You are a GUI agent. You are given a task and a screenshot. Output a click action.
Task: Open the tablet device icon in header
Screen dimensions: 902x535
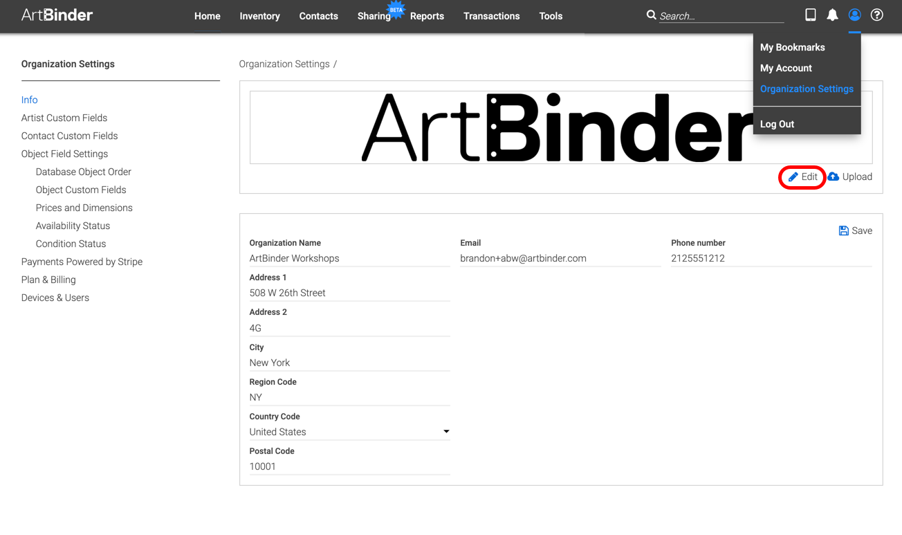pyautogui.click(x=811, y=15)
